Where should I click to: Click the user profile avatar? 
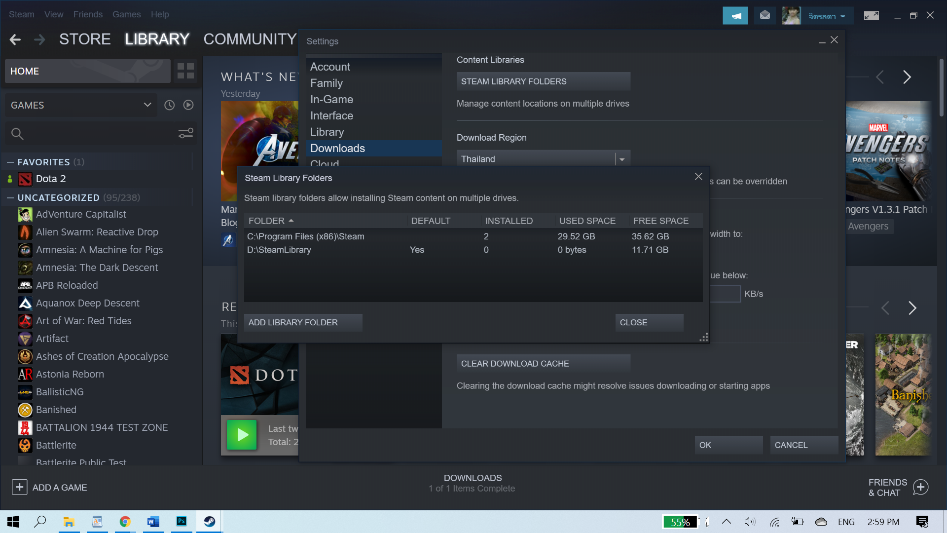click(791, 16)
